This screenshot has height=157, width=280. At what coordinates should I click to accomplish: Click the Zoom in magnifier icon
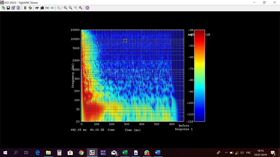tap(65, 8)
